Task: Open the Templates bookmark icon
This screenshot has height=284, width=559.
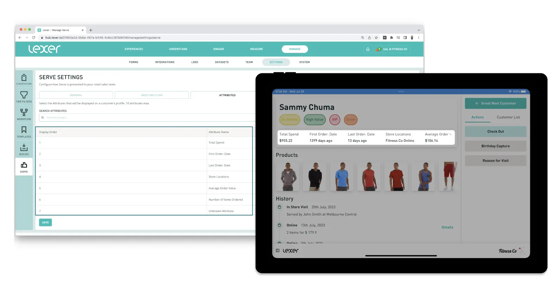Action: point(24,132)
